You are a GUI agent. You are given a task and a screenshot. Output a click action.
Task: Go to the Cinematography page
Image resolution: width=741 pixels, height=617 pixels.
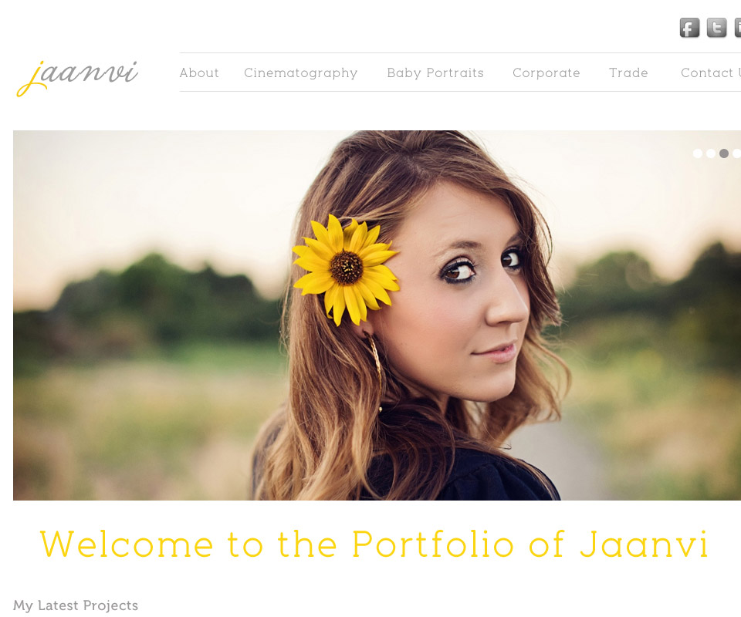pos(300,73)
